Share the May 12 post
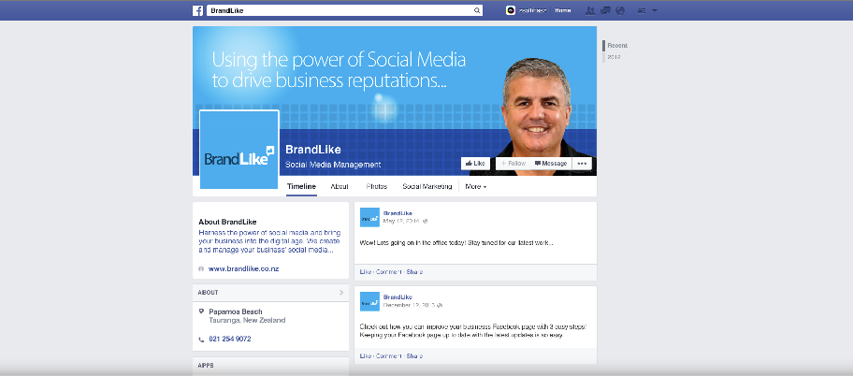Screen dimensions: 853x376 pos(414,272)
